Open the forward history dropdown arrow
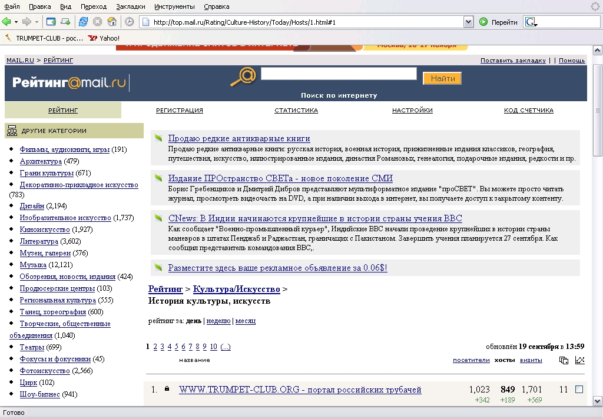Screen dimensions: 603x419 [x=37, y=22]
